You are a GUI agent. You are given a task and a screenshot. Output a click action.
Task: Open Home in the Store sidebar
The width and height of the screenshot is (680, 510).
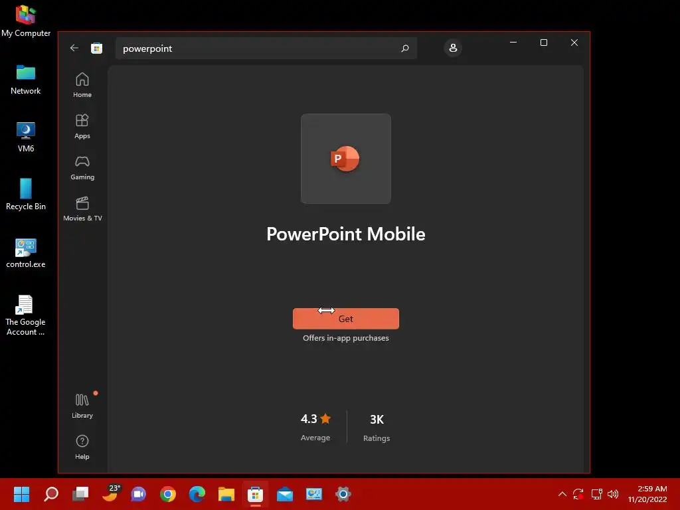[82, 85]
